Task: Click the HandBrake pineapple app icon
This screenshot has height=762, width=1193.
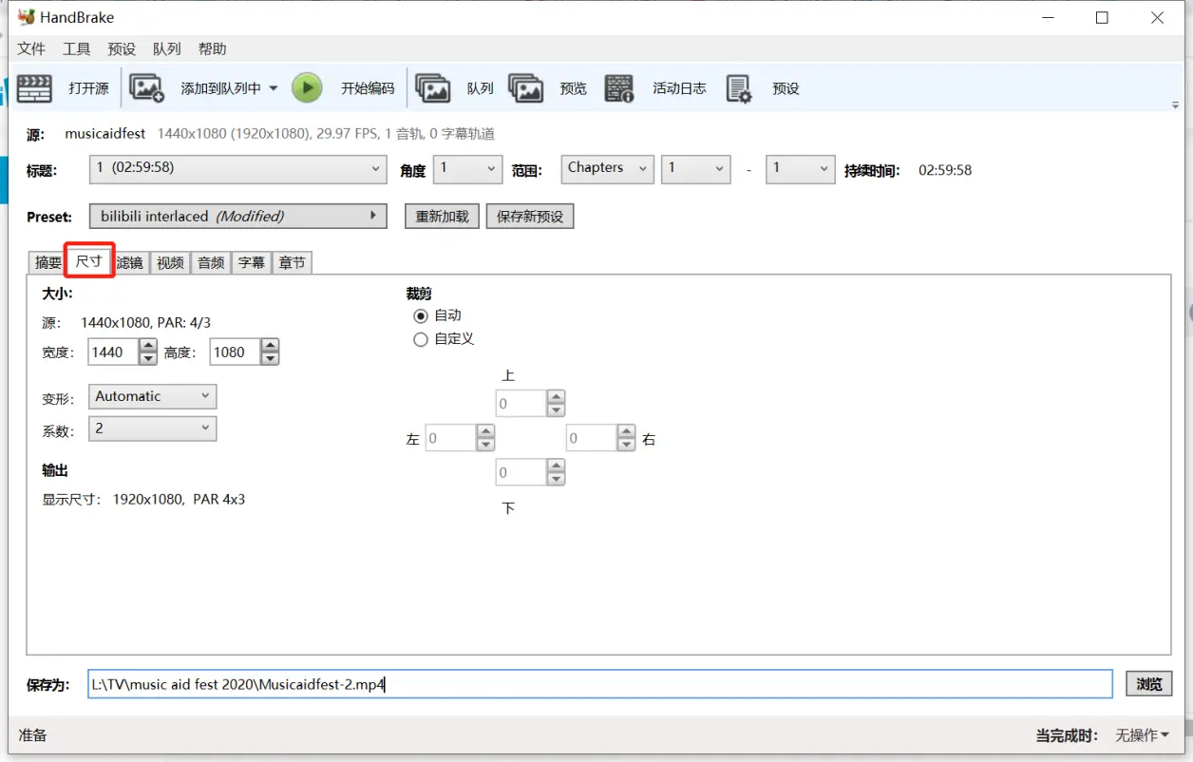Action: (x=26, y=17)
